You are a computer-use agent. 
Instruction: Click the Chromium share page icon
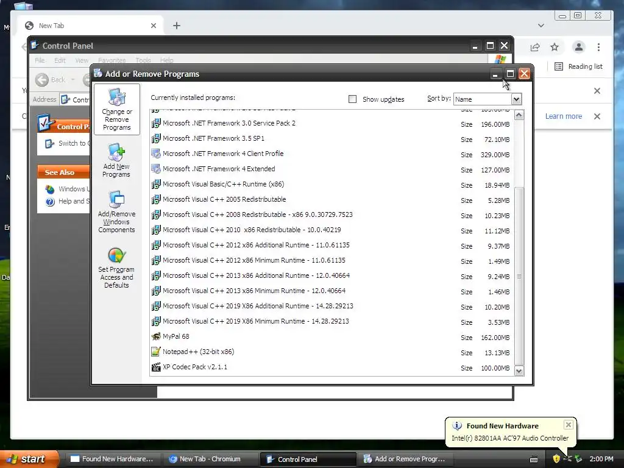tap(535, 47)
